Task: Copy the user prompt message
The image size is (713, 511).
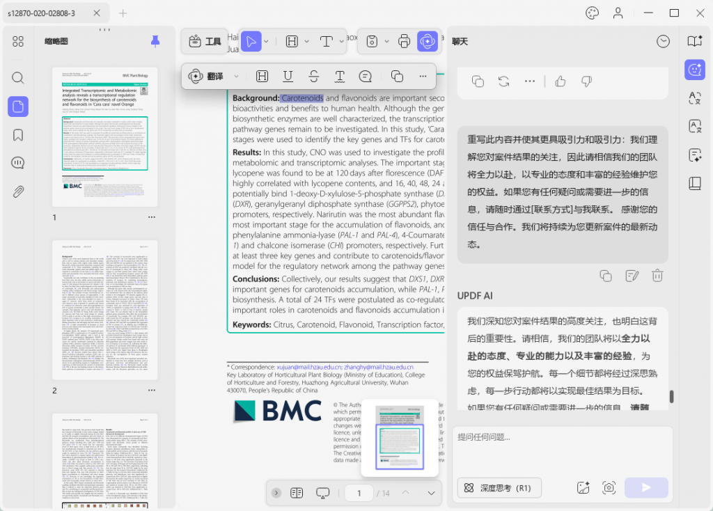Action: (x=606, y=276)
